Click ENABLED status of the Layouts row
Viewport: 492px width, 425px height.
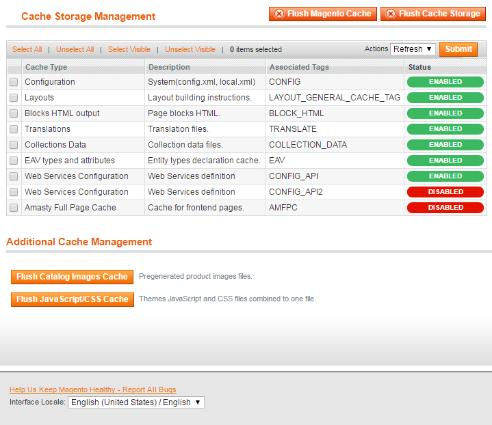tap(445, 98)
